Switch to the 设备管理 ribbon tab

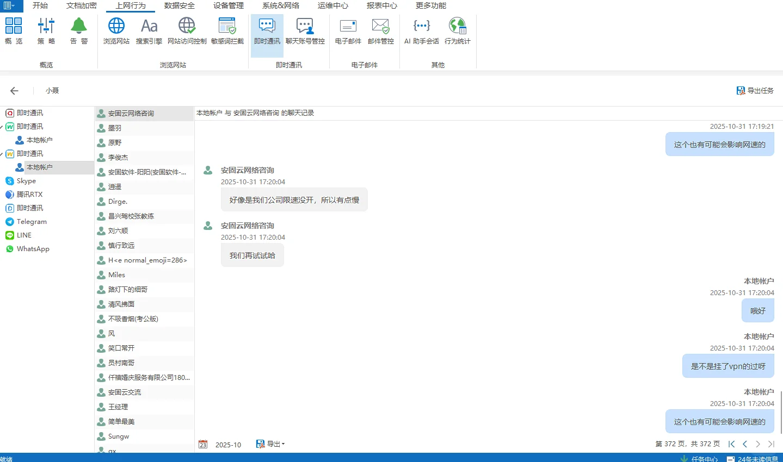click(x=229, y=5)
